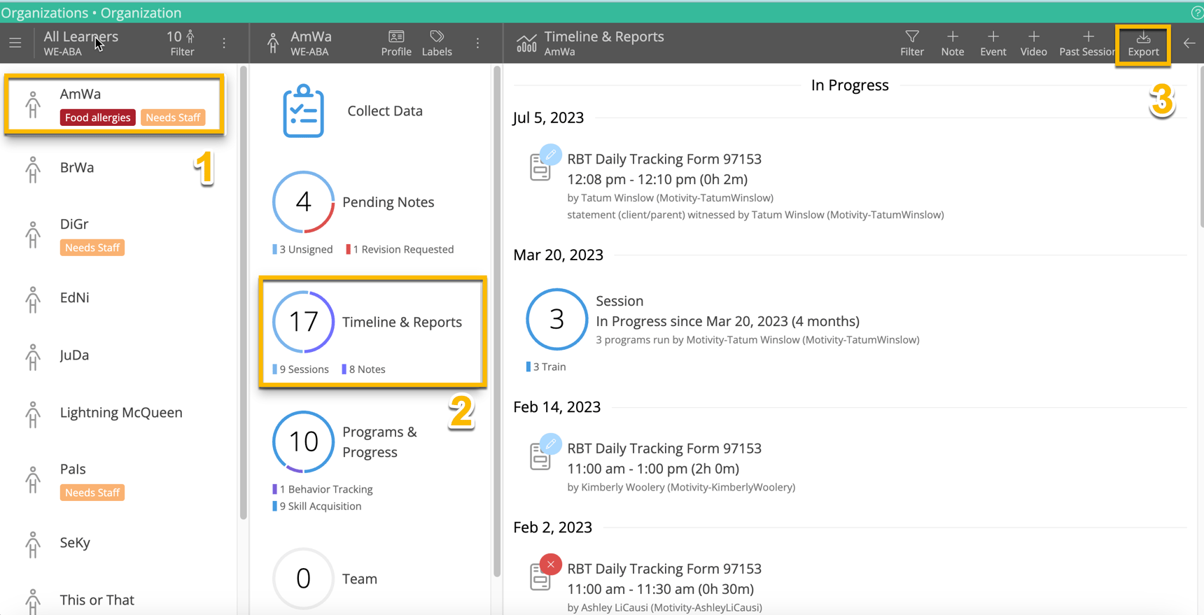The height and width of the screenshot is (615, 1204).
Task: Add a new Note
Action: tap(952, 43)
